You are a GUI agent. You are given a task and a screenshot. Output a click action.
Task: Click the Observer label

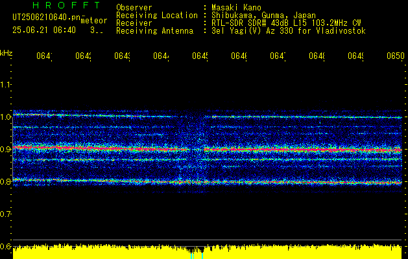tap(134, 8)
